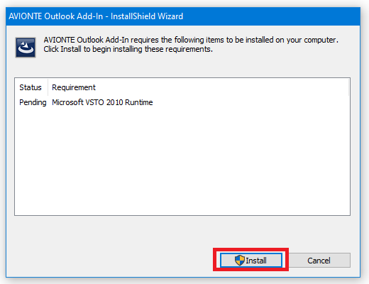Cancel the InstallShield wizard

pyautogui.click(x=319, y=261)
